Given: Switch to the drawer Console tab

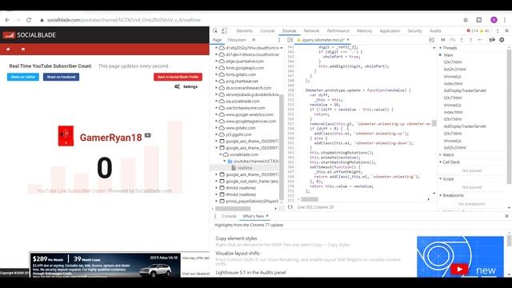Looking at the screenshot, I should (229, 216).
